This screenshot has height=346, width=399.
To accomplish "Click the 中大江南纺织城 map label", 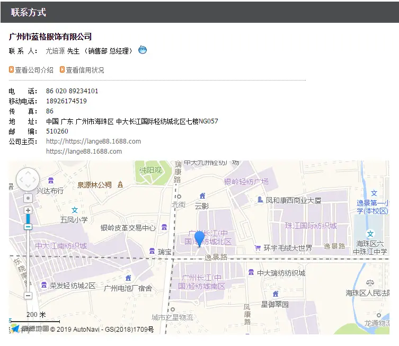I will pyautogui.click(x=61, y=246).
